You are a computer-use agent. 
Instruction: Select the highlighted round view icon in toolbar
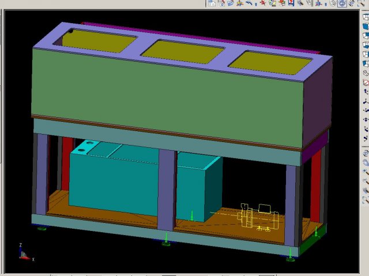coord(342,3)
